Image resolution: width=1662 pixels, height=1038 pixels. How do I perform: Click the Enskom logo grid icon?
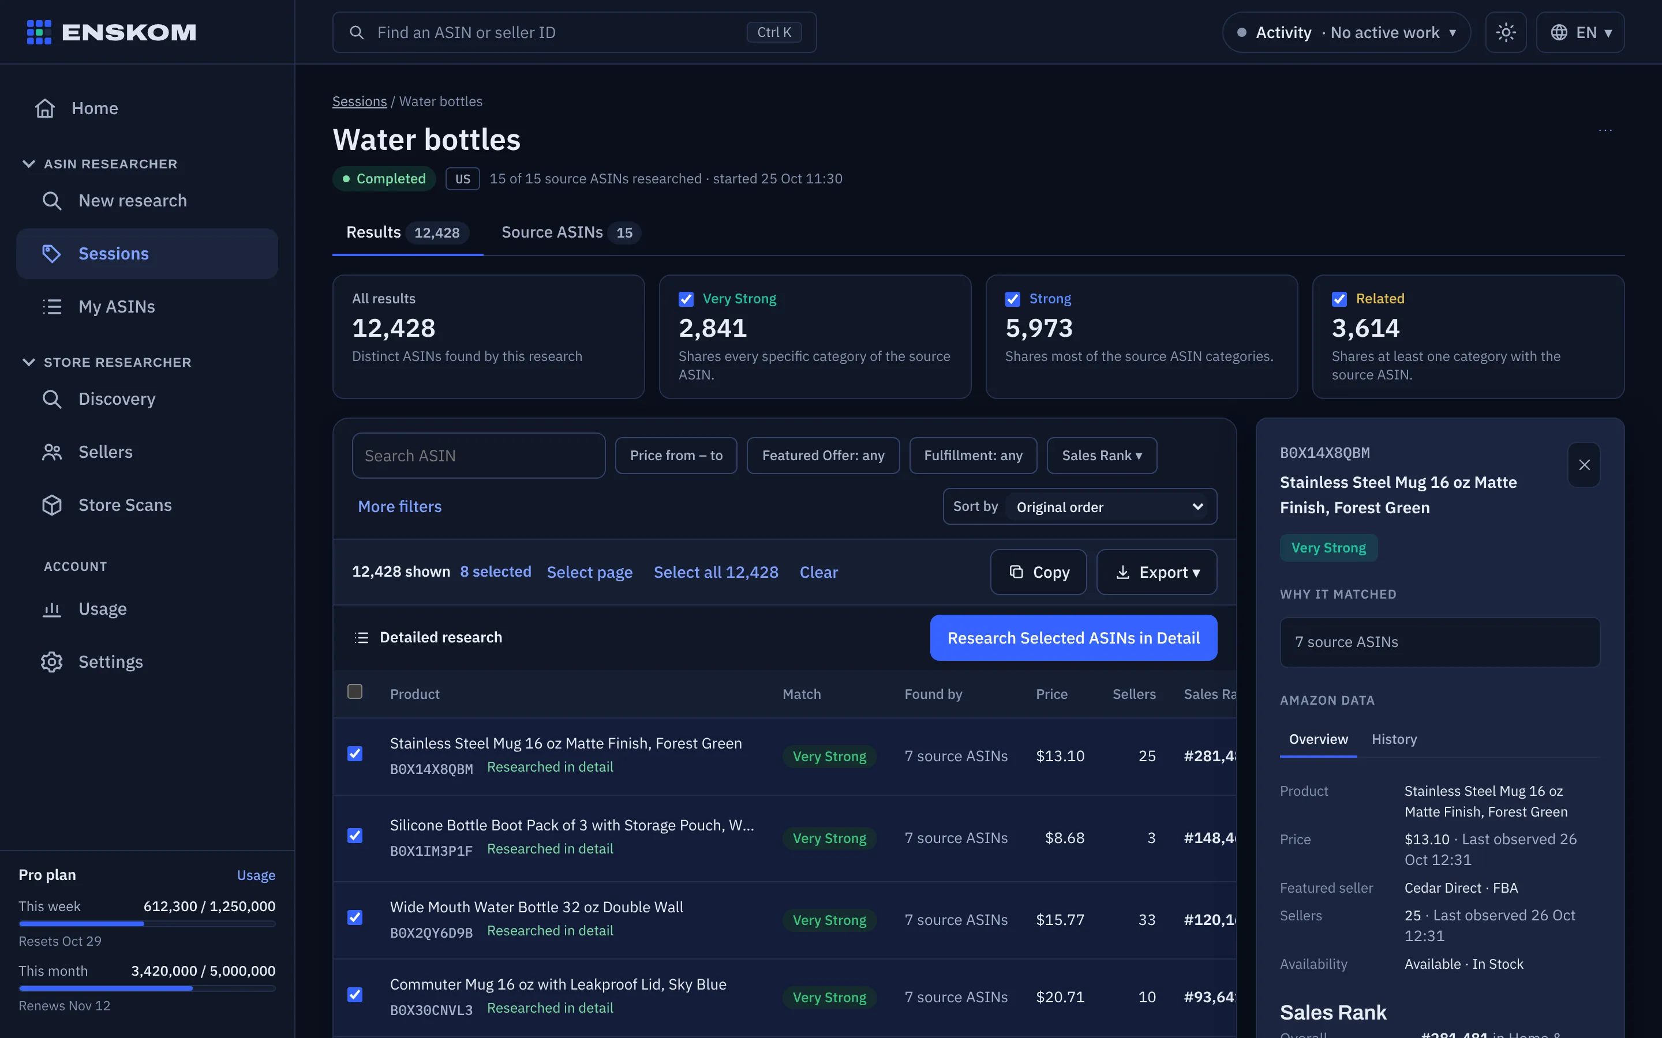39,32
